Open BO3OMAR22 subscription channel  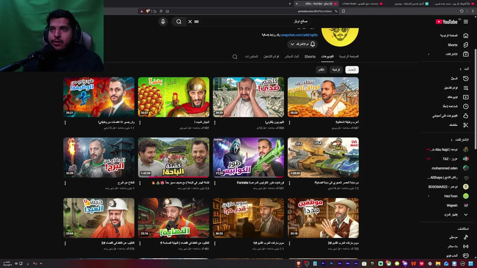click(447, 187)
